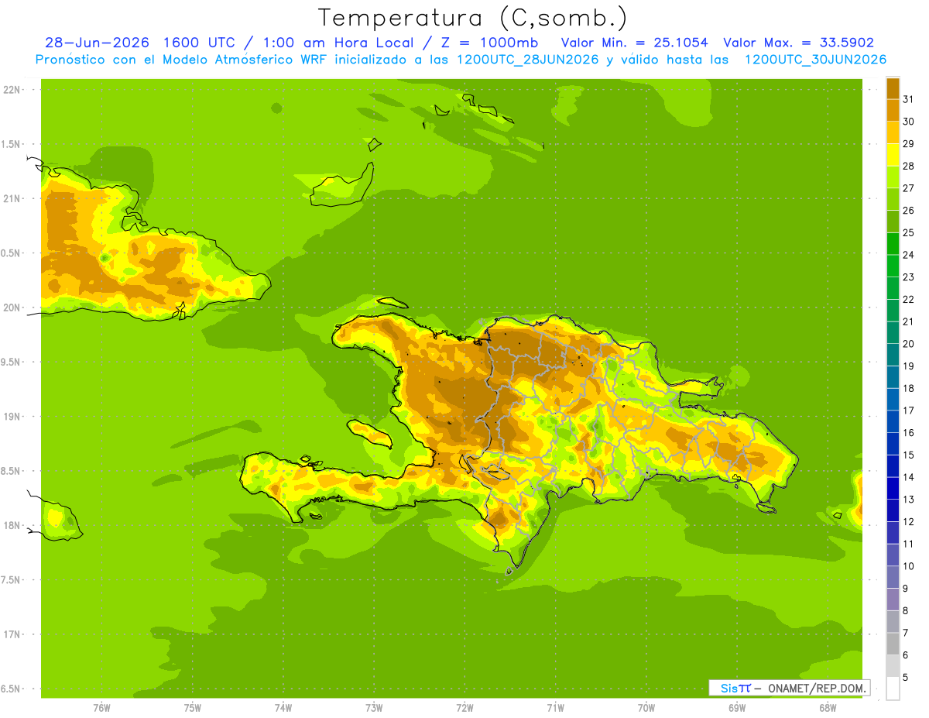
Task: Click the '21N' latitude axis label
Action: coord(12,199)
